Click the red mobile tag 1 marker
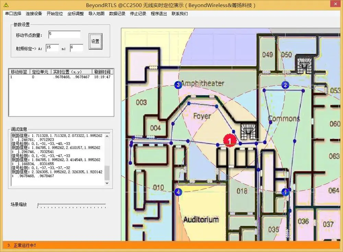343x252 pixels. point(230,140)
